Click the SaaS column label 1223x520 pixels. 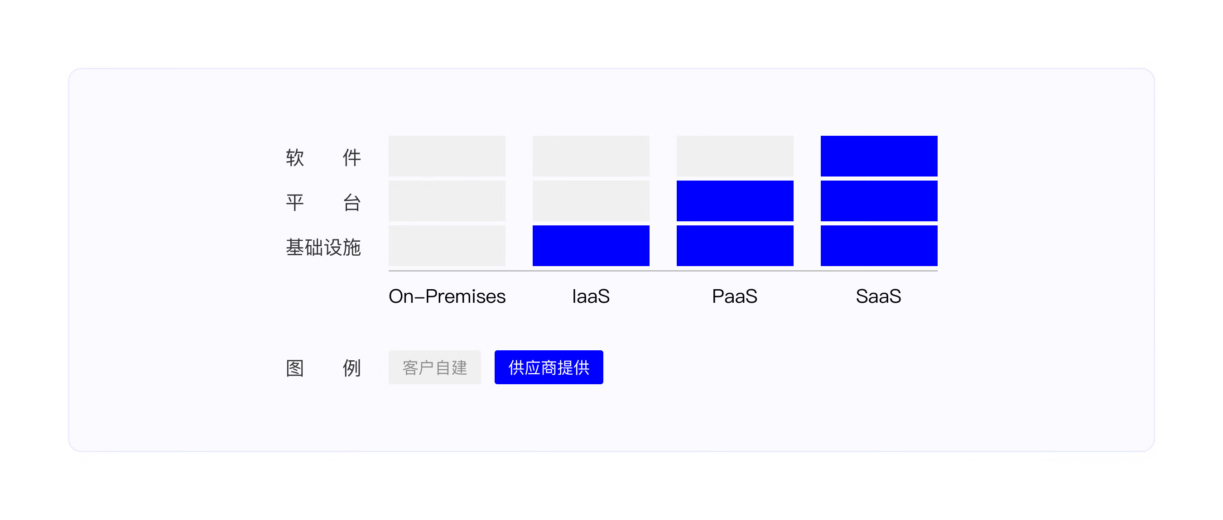(x=879, y=296)
